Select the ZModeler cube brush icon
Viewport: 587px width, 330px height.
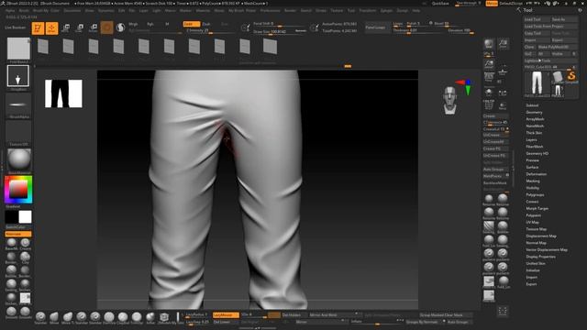point(164,317)
